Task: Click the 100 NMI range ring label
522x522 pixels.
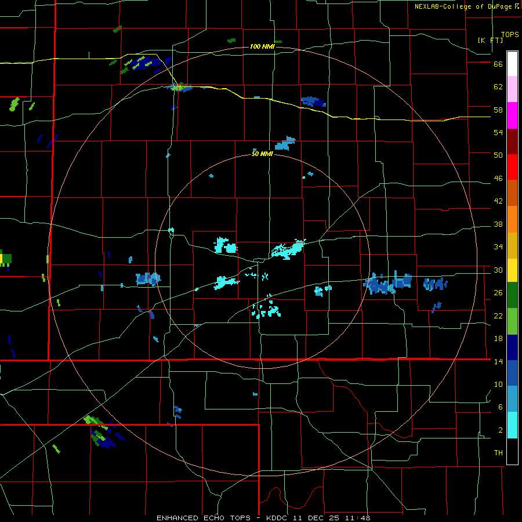Action: (262, 46)
